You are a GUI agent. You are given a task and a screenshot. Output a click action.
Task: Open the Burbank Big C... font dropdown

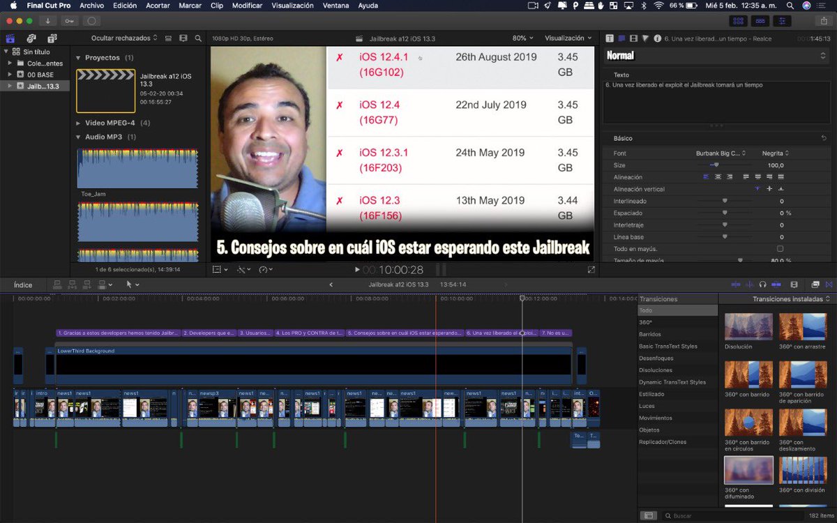pos(721,153)
